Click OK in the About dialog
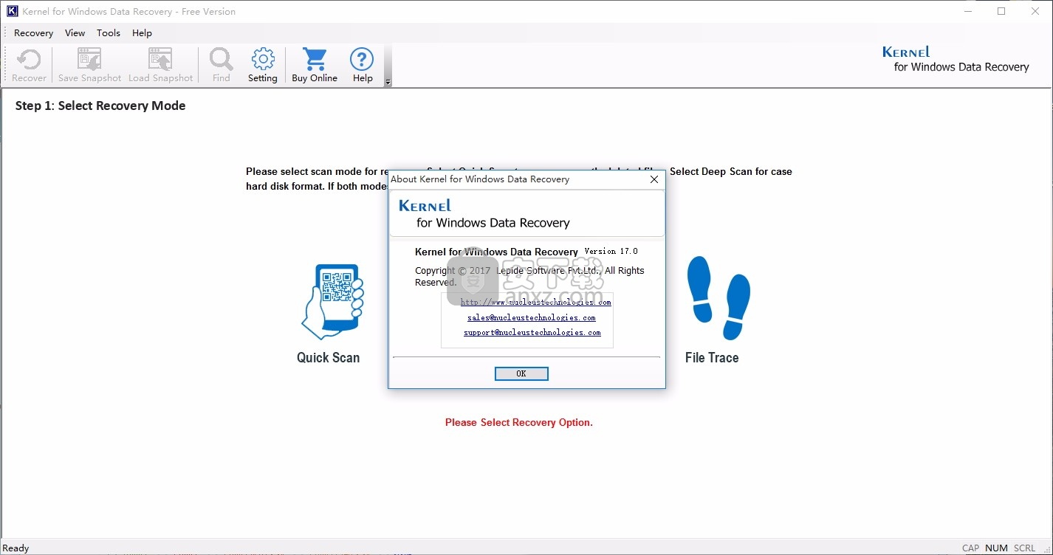1053x555 pixels. pyautogui.click(x=521, y=373)
